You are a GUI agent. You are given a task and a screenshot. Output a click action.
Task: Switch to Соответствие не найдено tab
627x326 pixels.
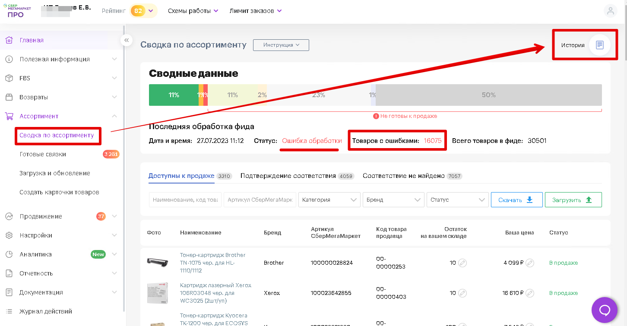pos(404,176)
